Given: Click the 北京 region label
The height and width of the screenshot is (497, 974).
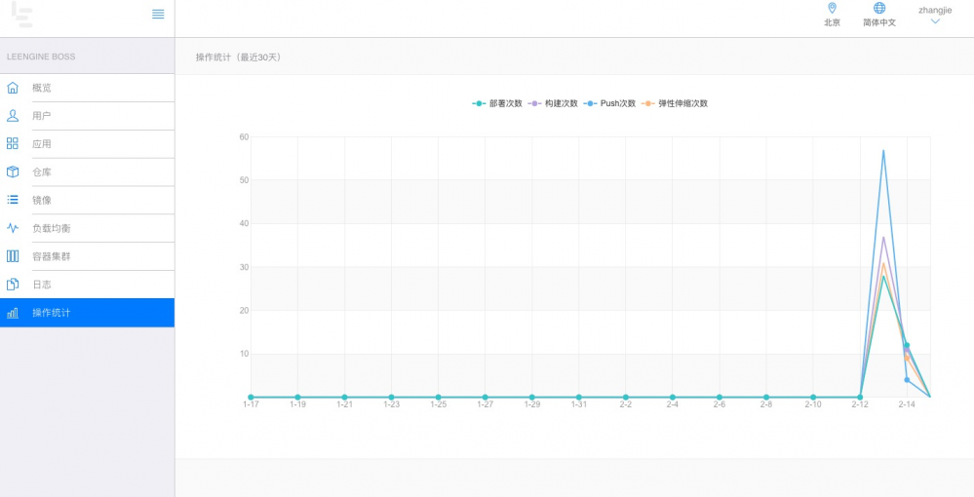Looking at the screenshot, I should click(x=833, y=22).
